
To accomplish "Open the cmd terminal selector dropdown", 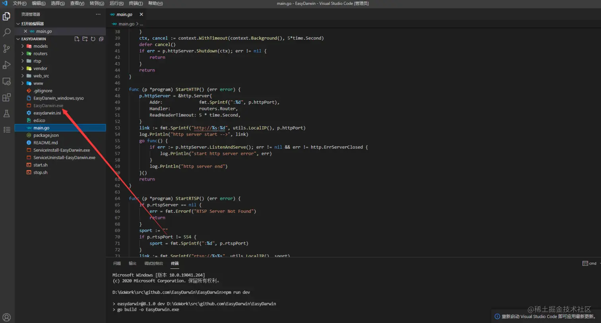I will [x=589, y=263].
